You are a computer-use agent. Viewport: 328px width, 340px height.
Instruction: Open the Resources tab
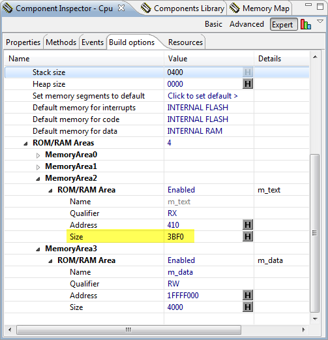click(x=185, y=42)
